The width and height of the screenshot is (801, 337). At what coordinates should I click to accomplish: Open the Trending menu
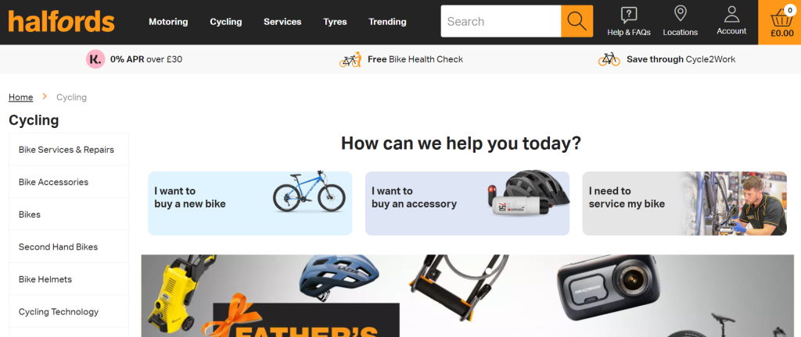[x=387, y=22]
